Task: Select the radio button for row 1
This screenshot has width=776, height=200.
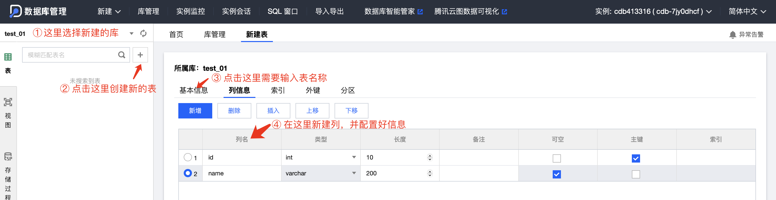Action: click(x=188, y=157)
